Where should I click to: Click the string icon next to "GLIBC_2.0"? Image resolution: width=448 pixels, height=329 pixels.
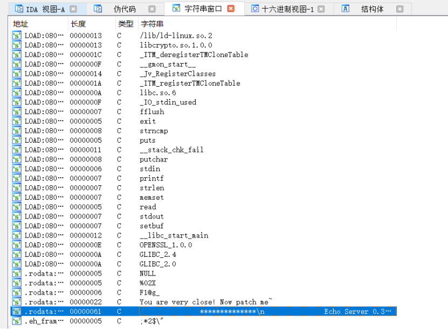point(16,264)
